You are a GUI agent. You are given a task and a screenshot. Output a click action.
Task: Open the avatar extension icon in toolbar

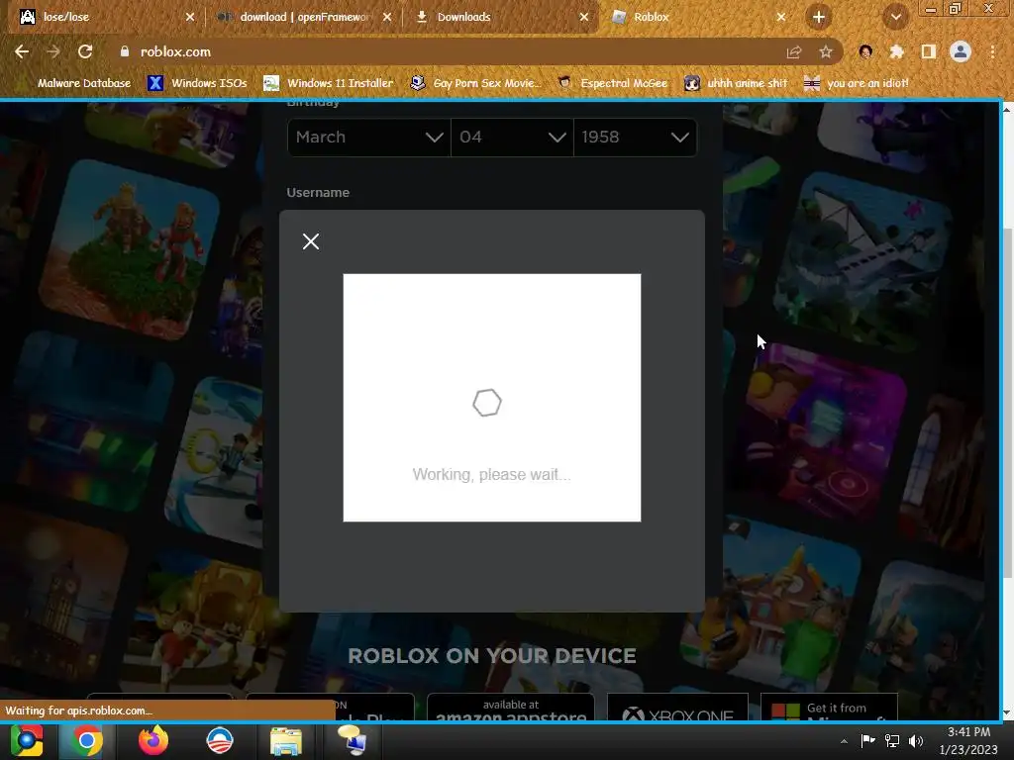pyautogui.click(x=865, y=51)
